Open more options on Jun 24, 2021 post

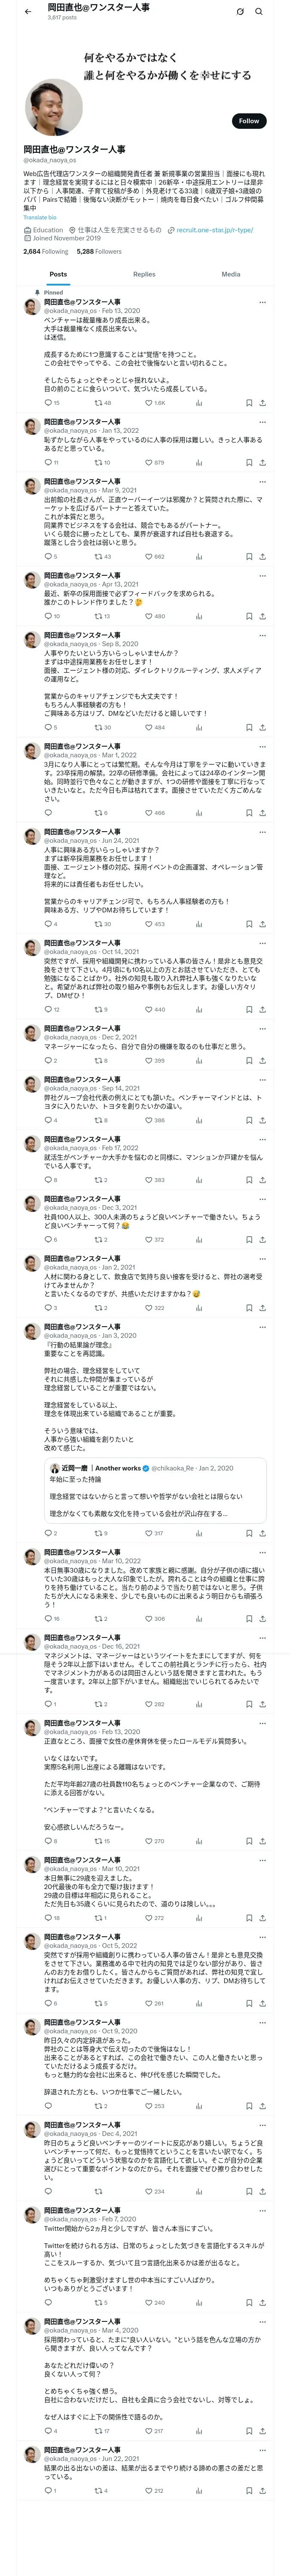262,832
